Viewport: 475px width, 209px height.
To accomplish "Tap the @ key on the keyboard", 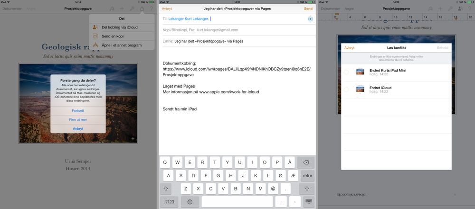I will click(273, 189).
